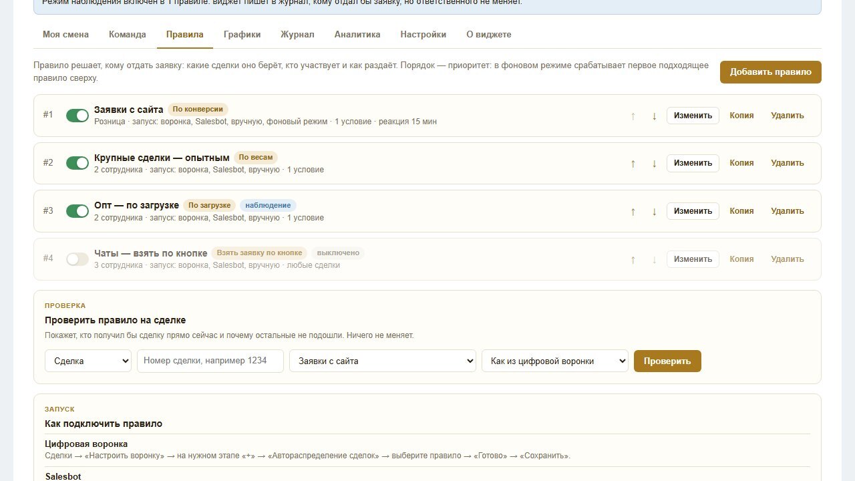Screen dimensions: 855x481
Task: Move rule «Крупные сделки — опытным» down
Action: (x=654, y=164)
